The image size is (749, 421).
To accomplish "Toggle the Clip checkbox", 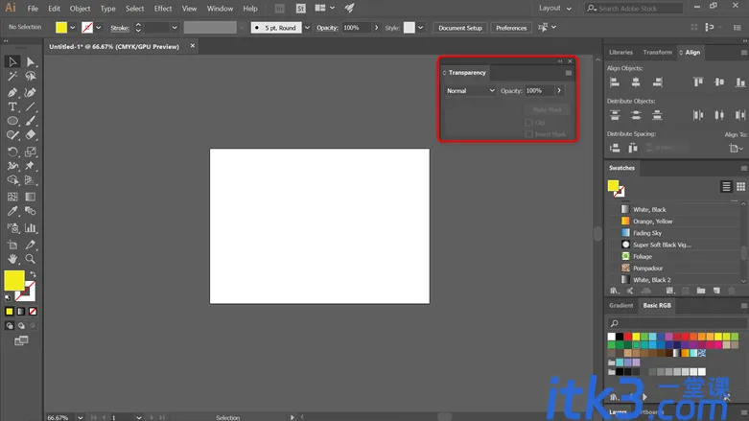I will (x=528, y=123).
